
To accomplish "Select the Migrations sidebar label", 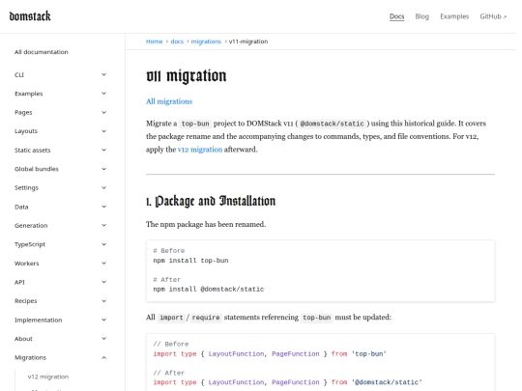I will [30, 357].
